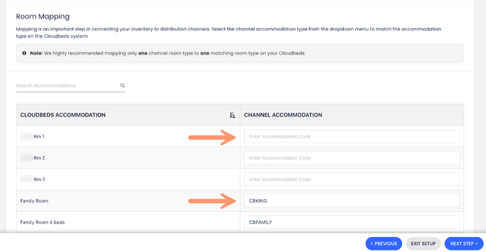
Task: Click the Channel Accommodation column header
Action: click(283, 115)
